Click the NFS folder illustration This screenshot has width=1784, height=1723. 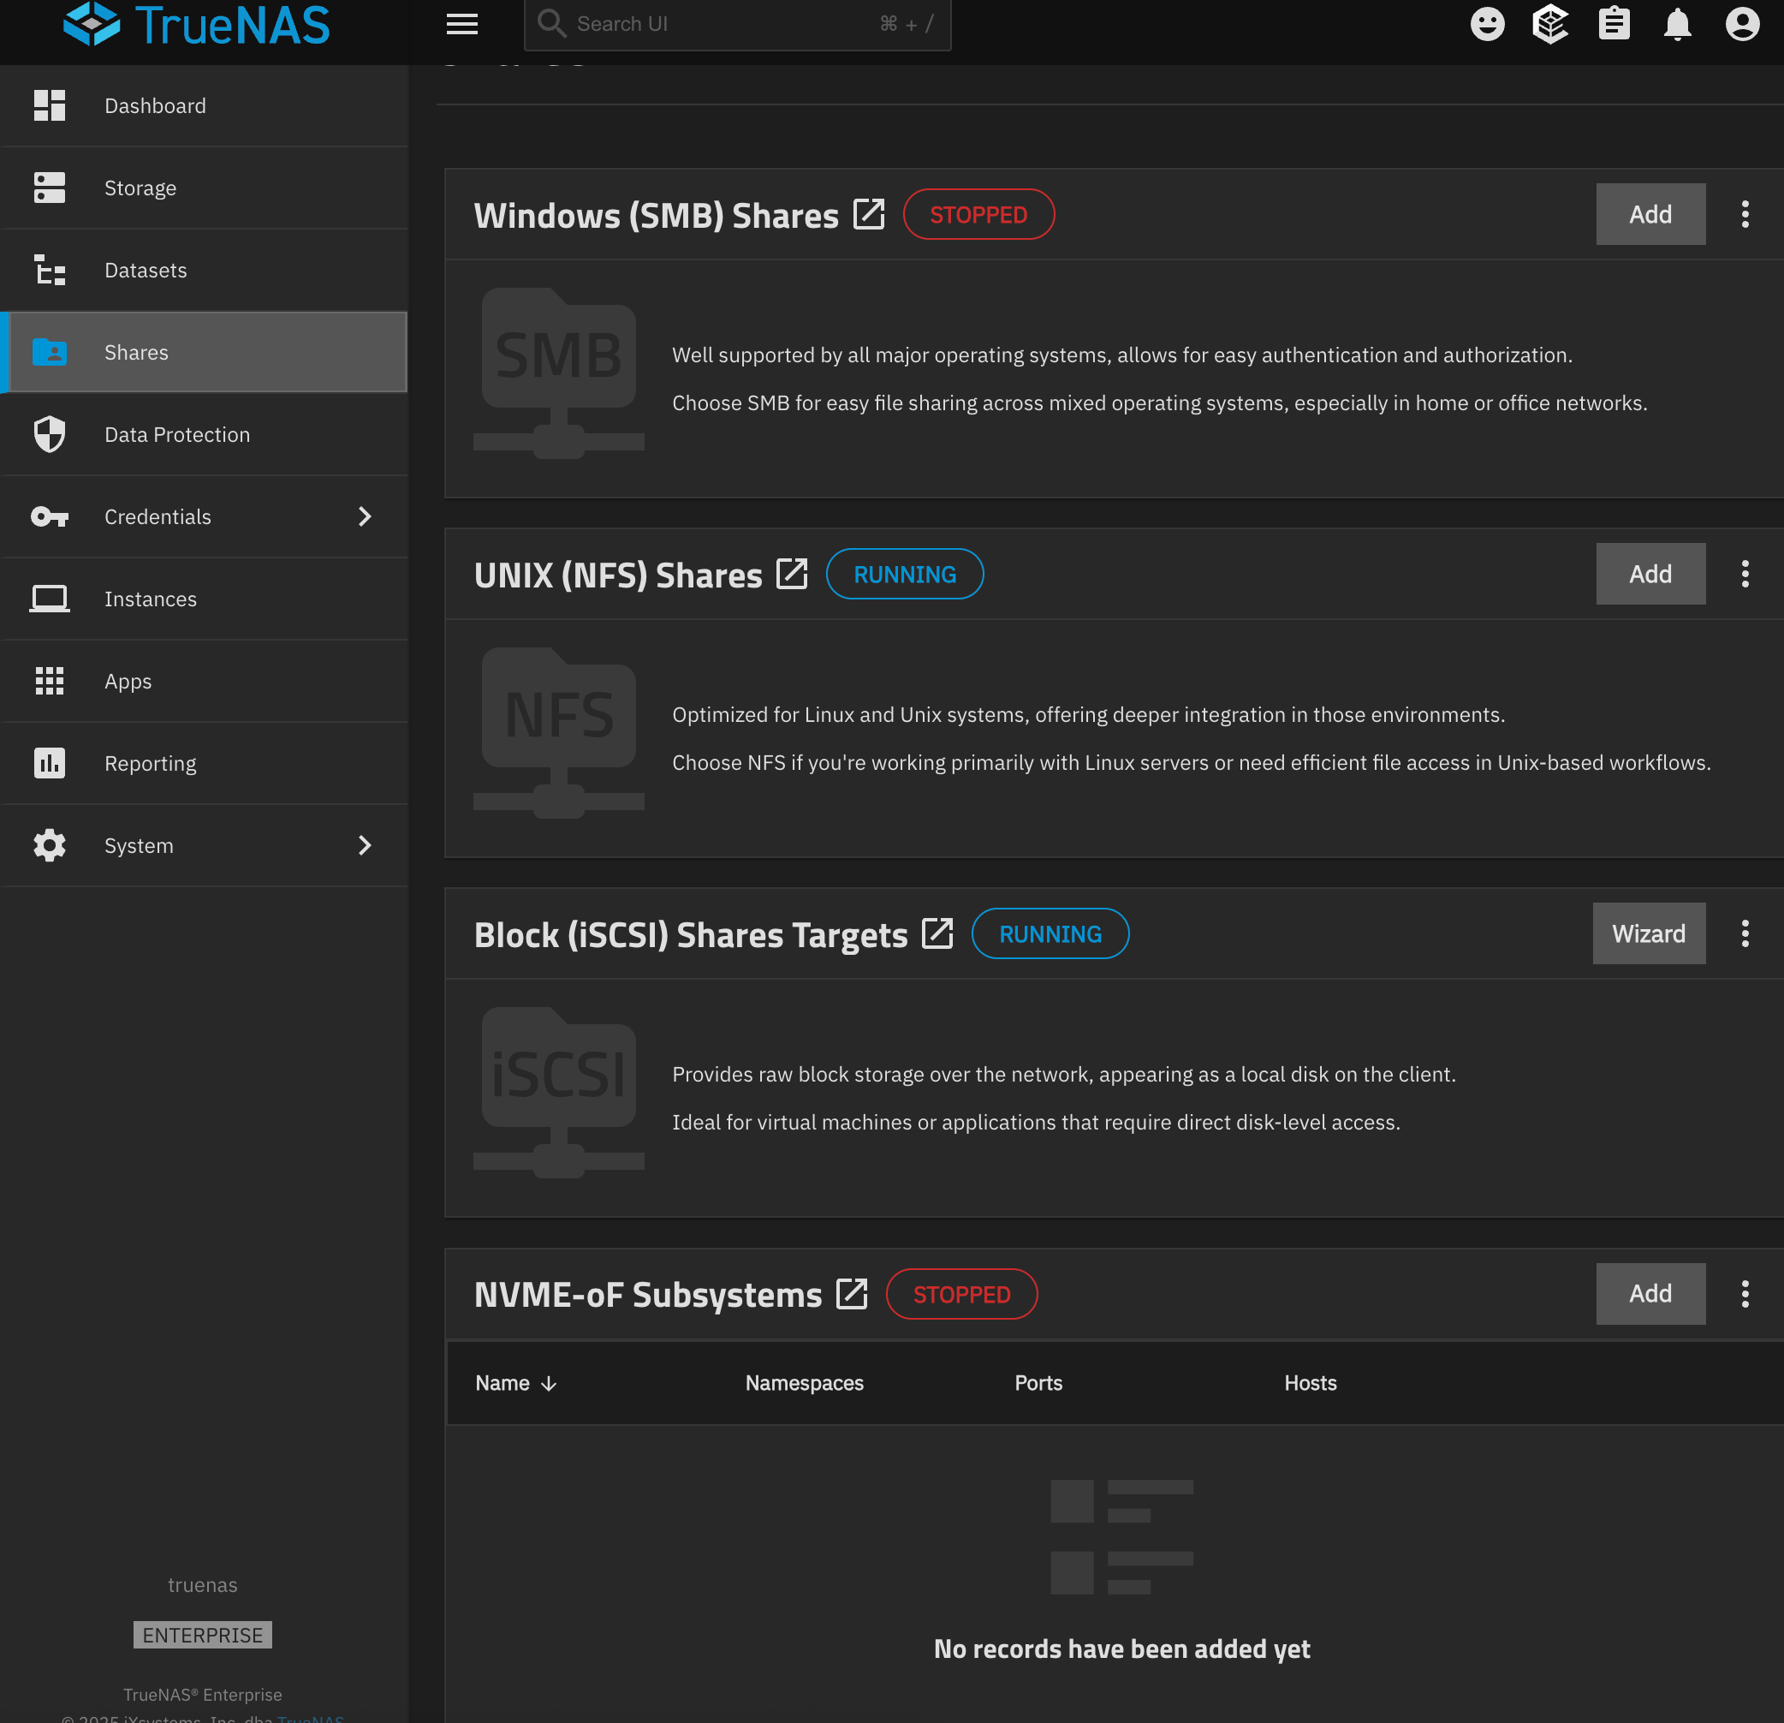[x=559, y=733]
